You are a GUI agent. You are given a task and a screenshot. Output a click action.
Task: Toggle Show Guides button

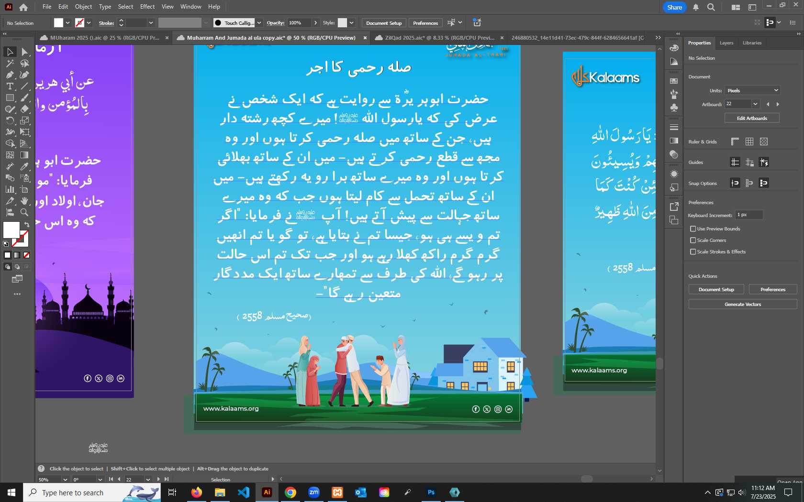coord(735,162)
